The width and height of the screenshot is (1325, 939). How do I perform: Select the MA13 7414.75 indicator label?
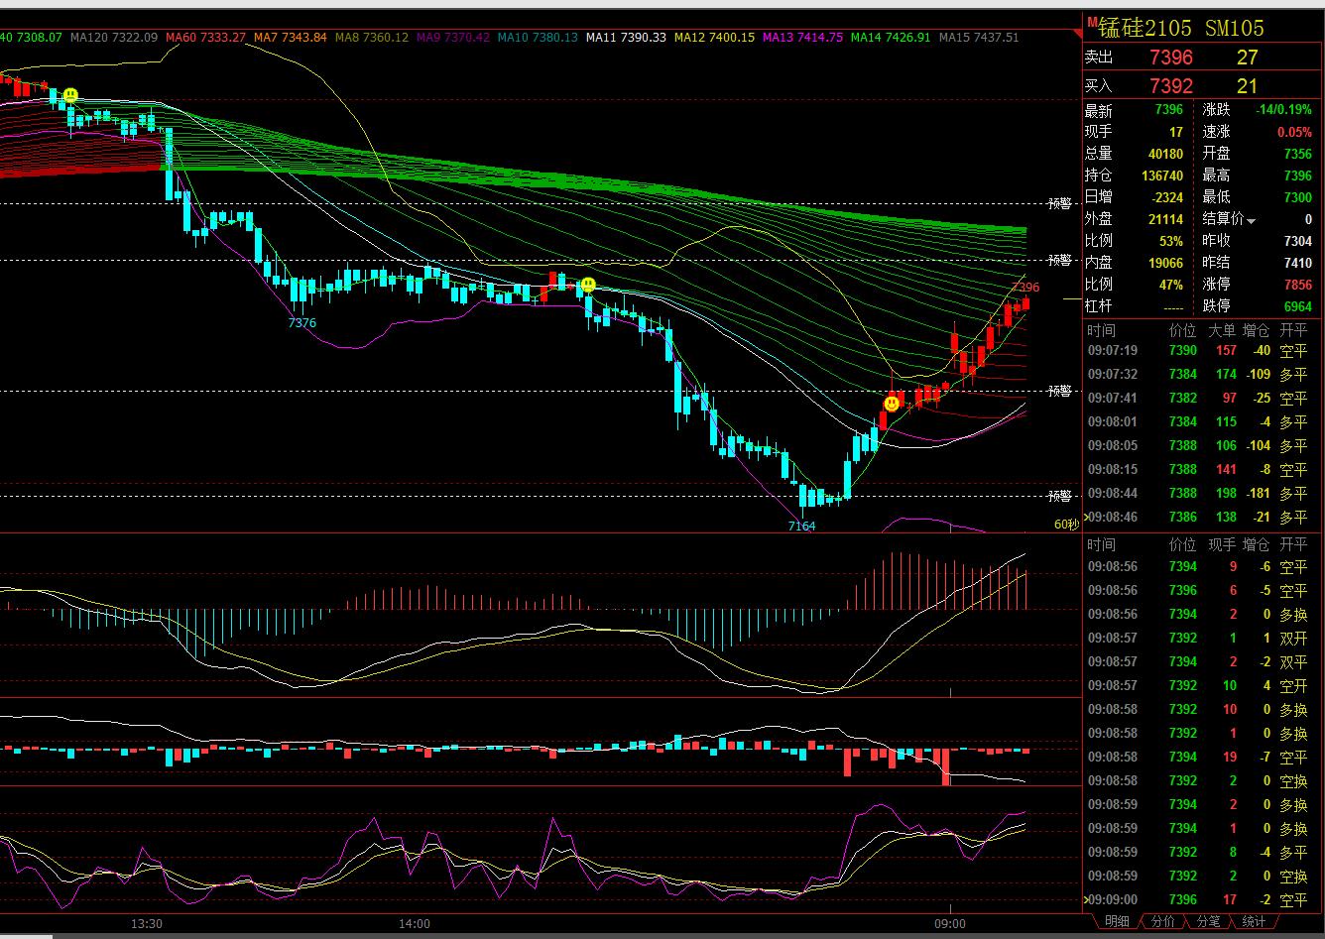(x=802, y=38)
